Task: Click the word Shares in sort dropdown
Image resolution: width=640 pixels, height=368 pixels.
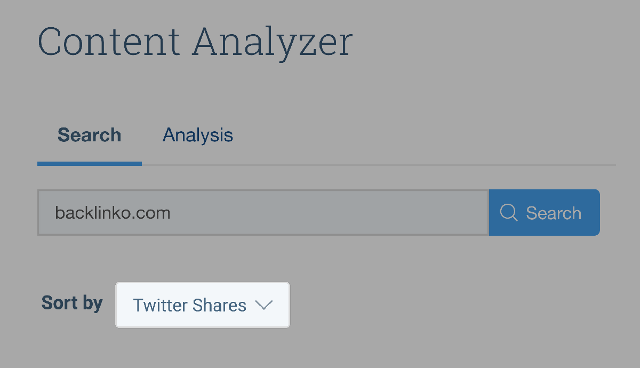Action: tap(220, 305)
